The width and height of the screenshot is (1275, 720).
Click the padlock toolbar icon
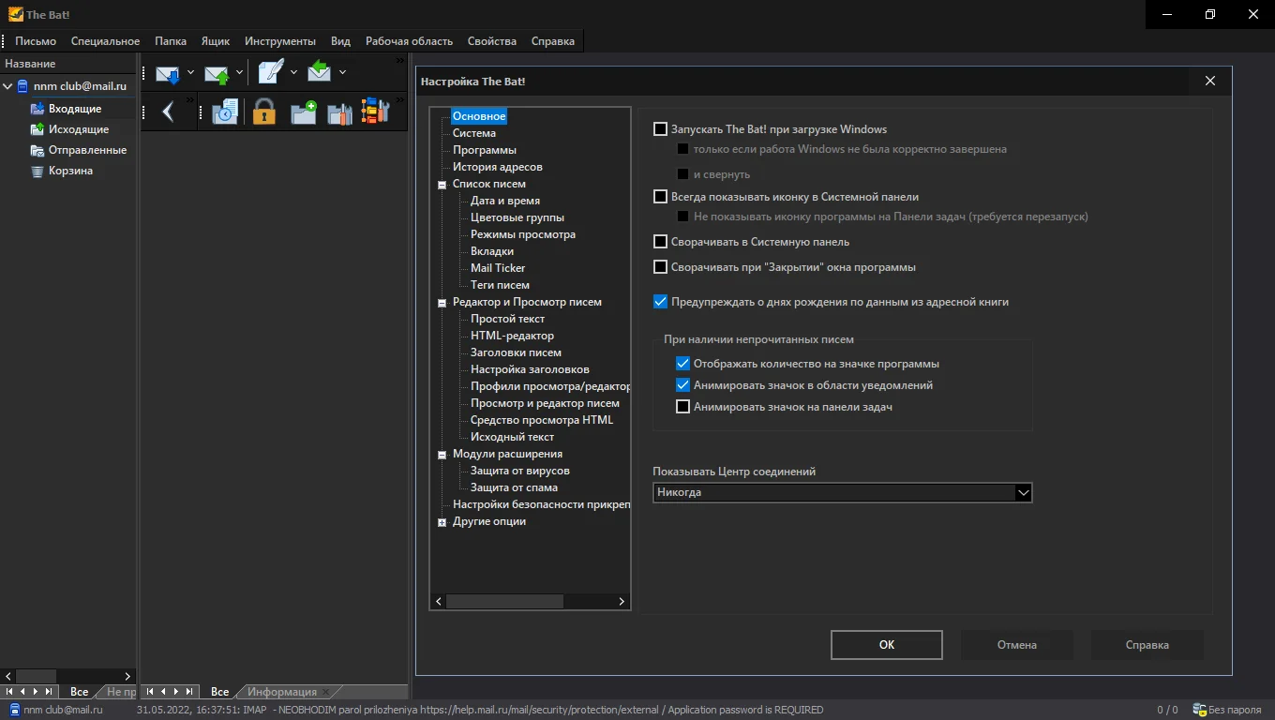tap(264, 112)
